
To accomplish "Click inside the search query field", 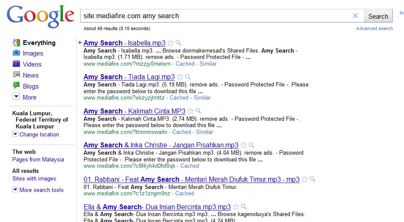I will click(216, 16).
